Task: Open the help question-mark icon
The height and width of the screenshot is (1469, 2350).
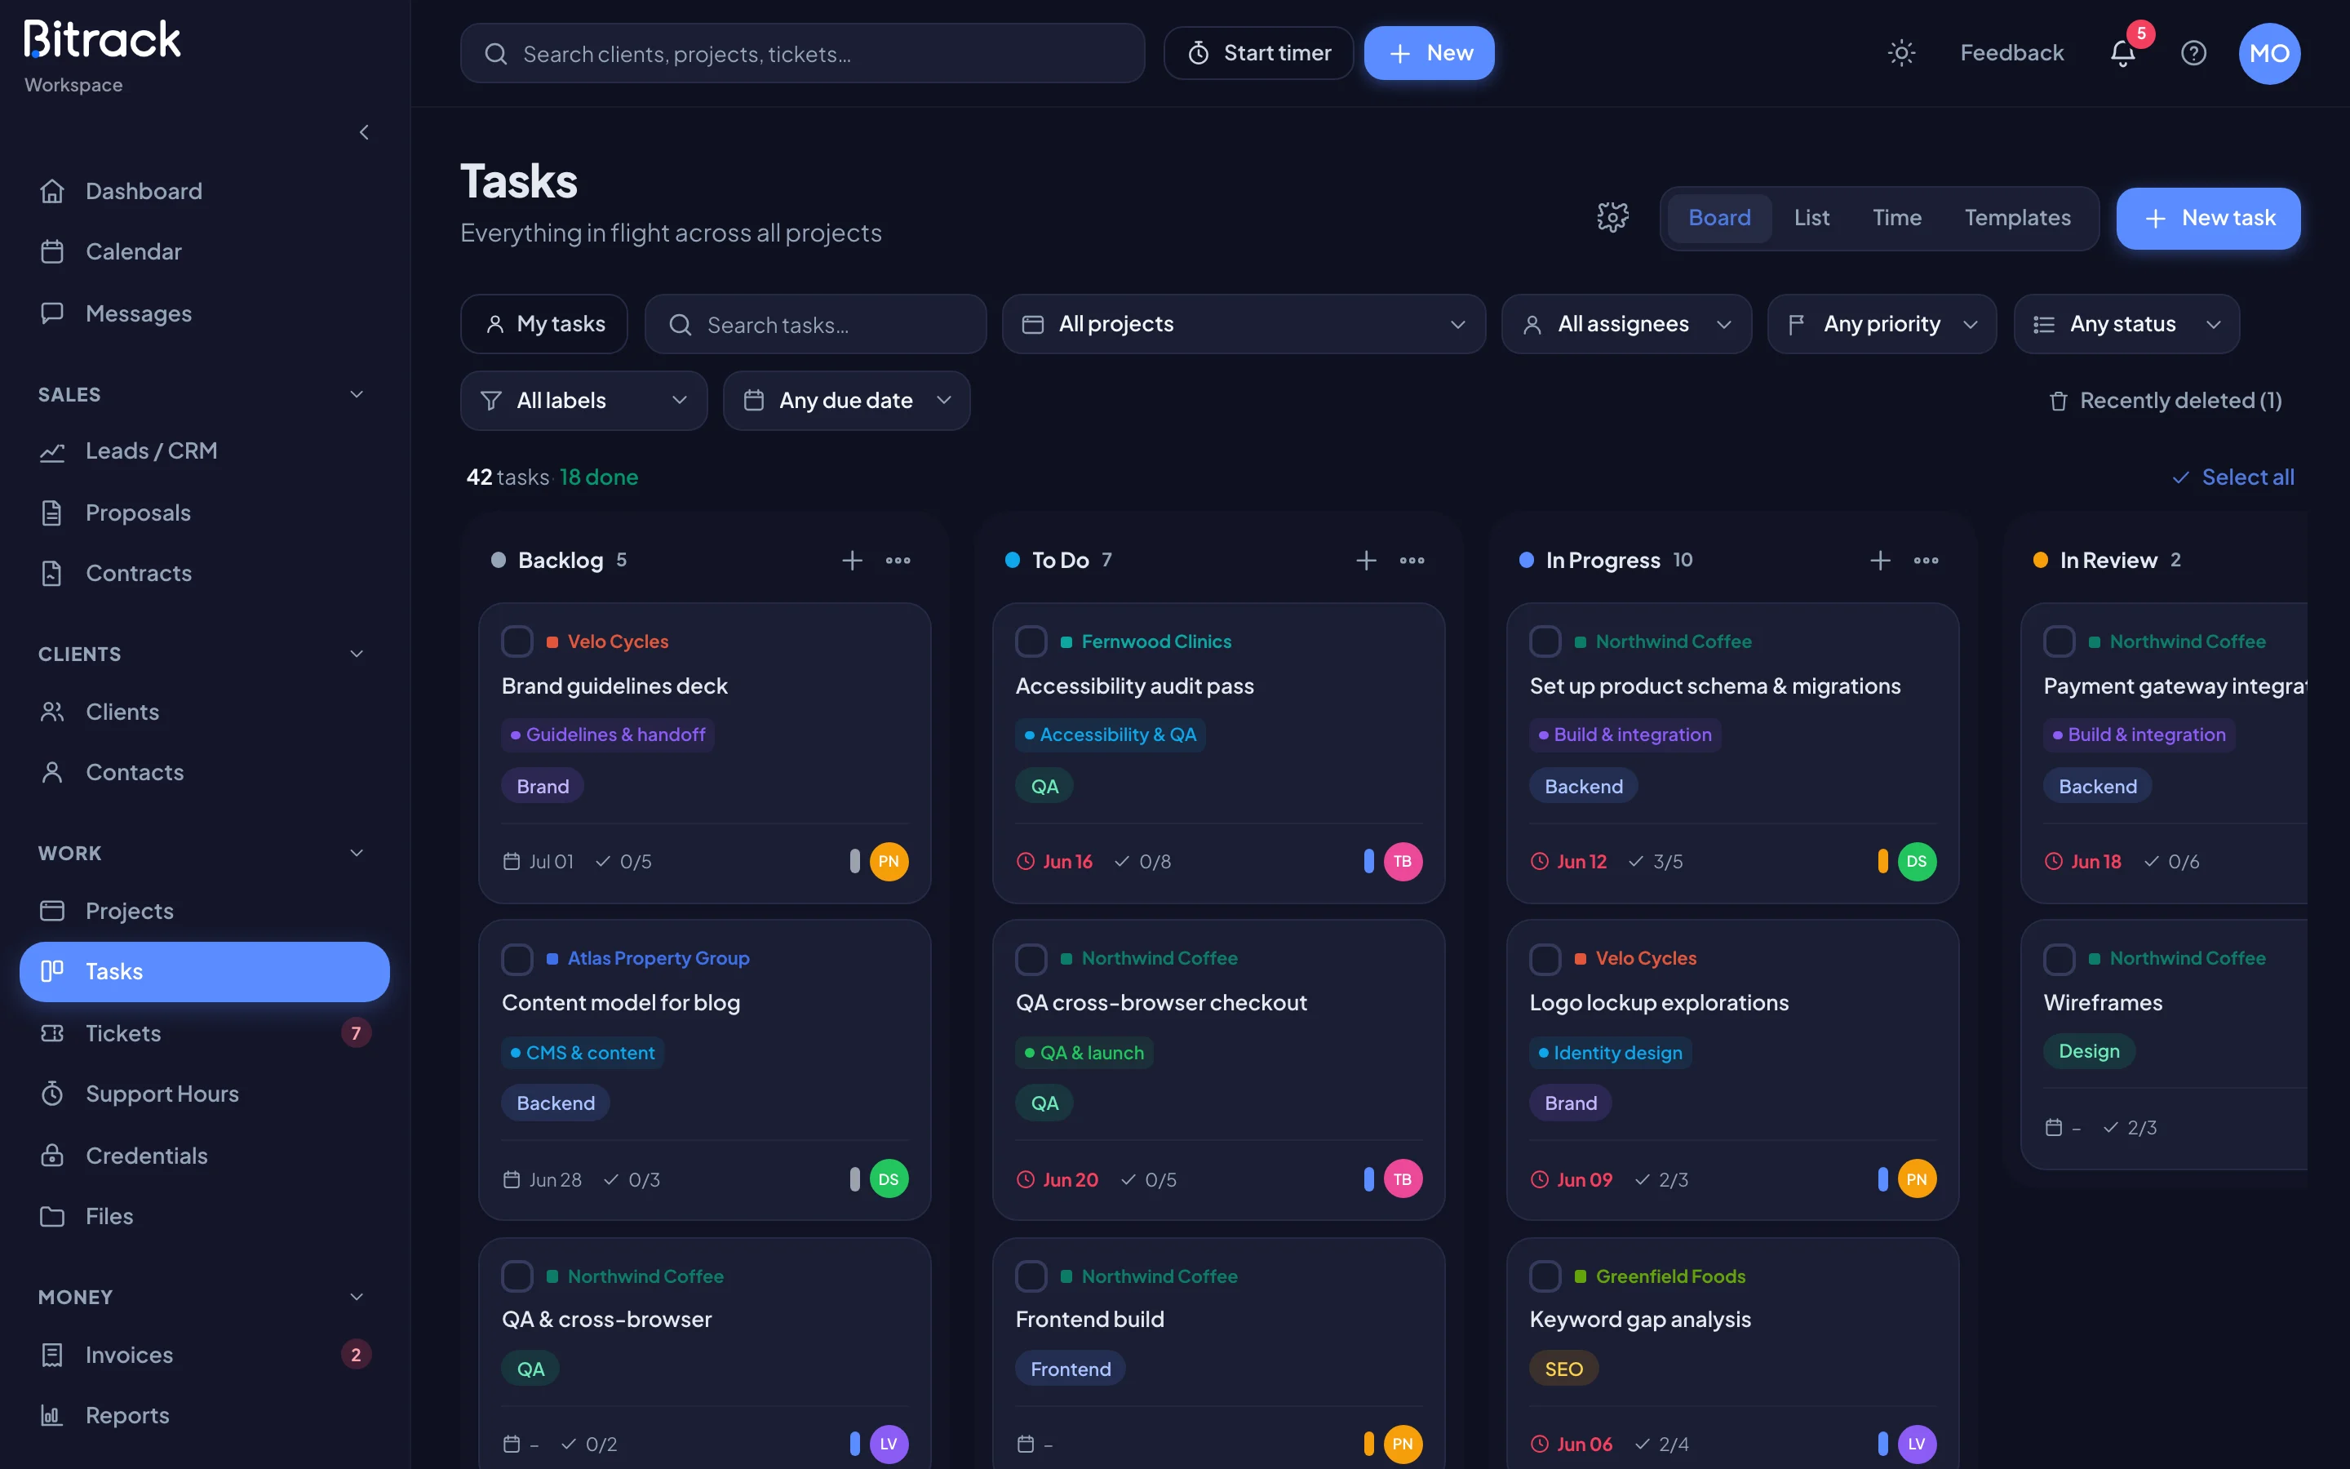Action: pyautogui.click(x=2193, y=52)
